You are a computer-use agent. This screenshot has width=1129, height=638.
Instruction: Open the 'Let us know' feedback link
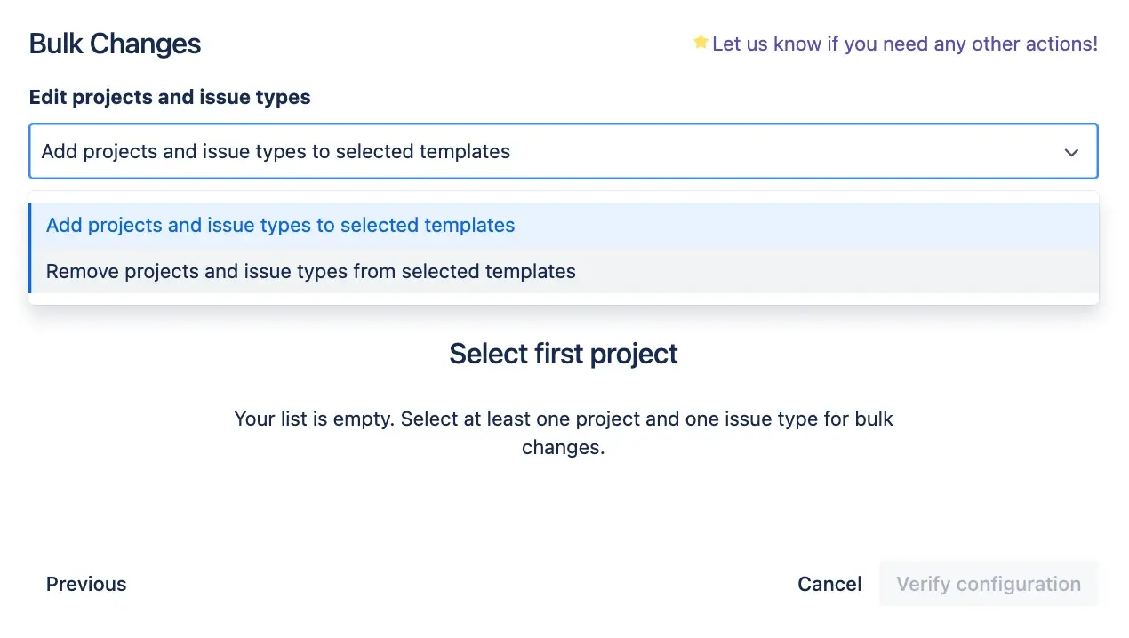(904, 44)
